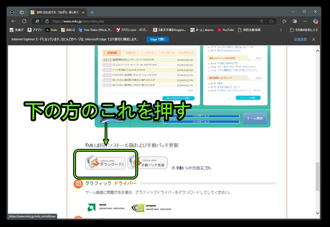The width and height of the screenshot is (330, 227).
Task: Minimize the browser window
Action: pyautogui.click(x=293, y=12)
